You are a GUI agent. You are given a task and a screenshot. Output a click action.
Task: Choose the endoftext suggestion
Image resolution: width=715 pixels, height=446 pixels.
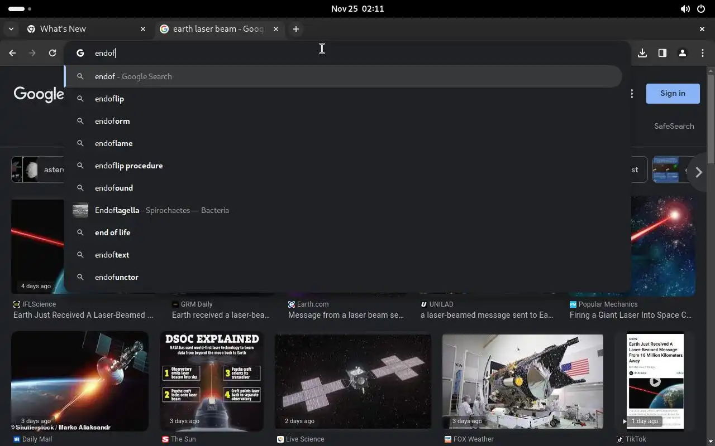(343, 255)
